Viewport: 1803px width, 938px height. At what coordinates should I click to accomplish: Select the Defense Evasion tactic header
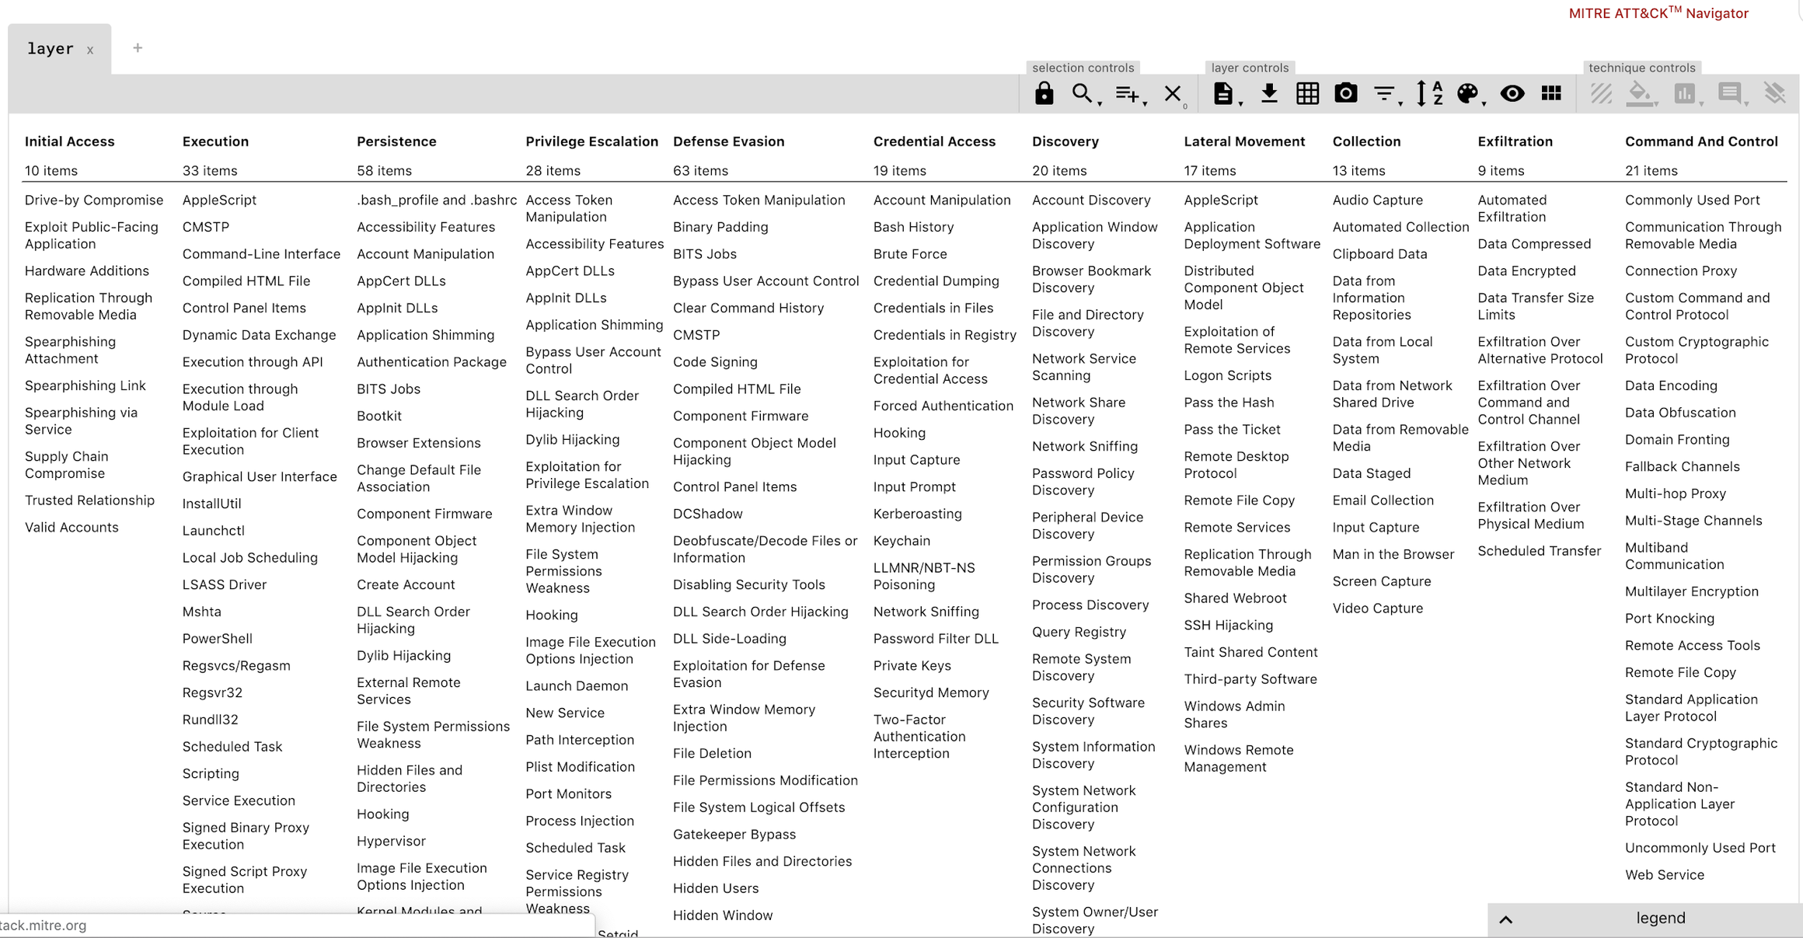pyautogui.click(x=728, y=141)
